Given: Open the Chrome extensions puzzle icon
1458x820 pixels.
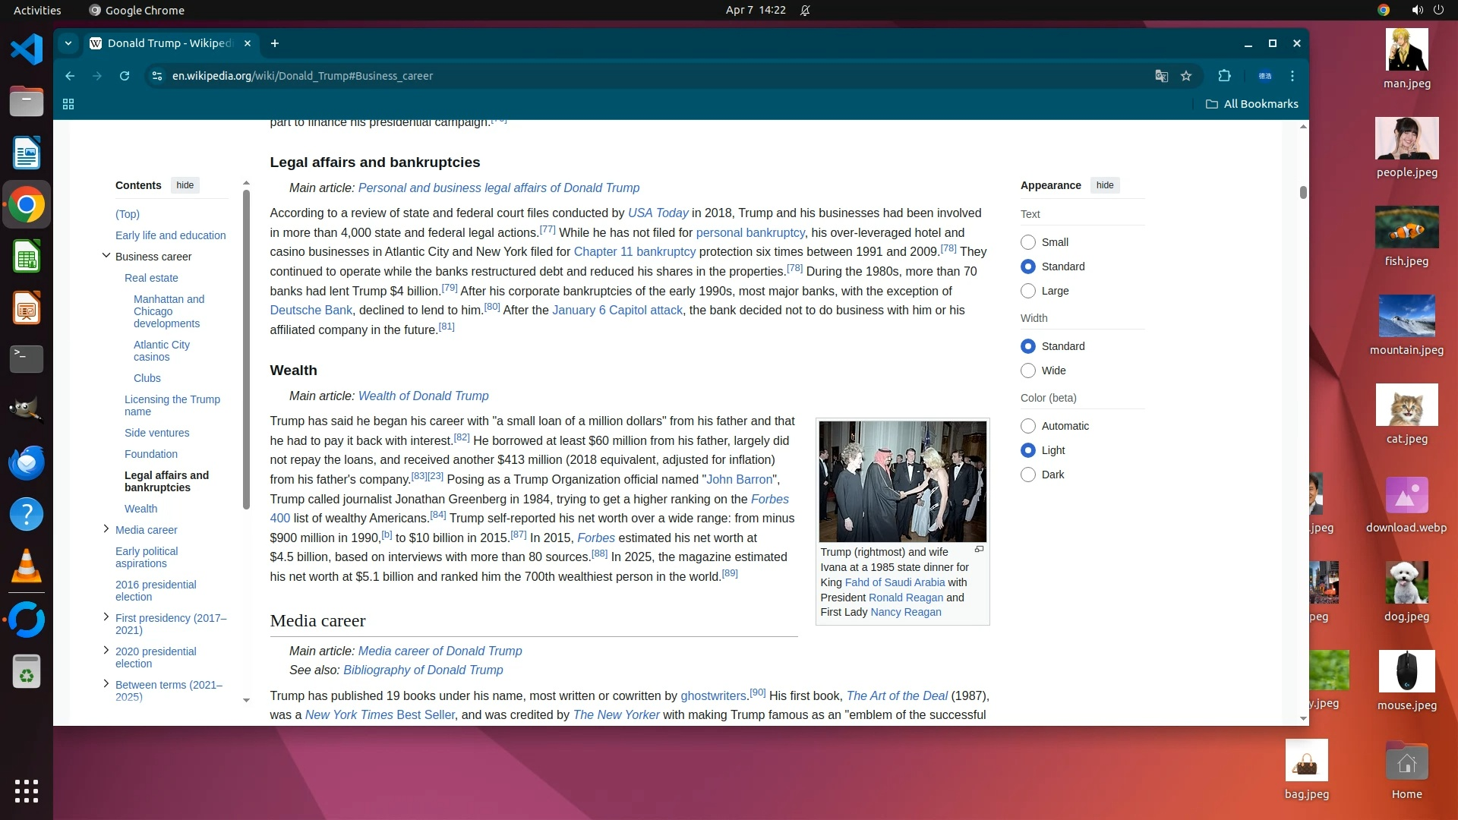Looking at the screenshot, I should [x=1224, y=76].
